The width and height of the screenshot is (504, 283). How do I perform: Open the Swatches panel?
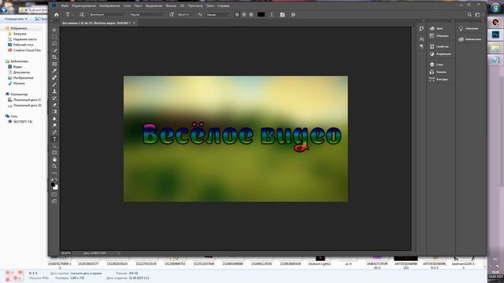(x=439, y=36)
